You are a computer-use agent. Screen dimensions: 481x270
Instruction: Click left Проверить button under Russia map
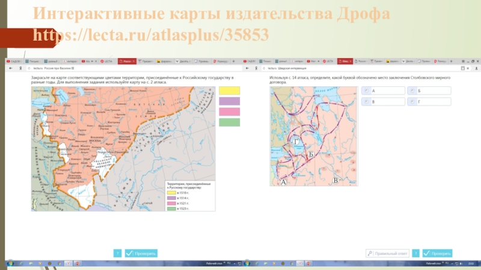[141, 253]
